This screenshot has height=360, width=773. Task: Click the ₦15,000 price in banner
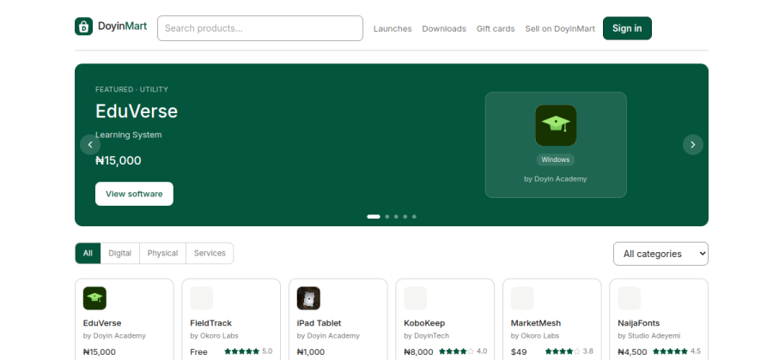[119, 161]
